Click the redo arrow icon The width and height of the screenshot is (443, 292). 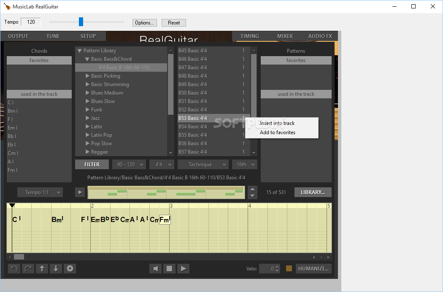click(x=28, y=268)
